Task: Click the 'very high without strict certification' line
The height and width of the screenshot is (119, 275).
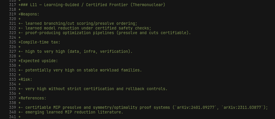Action: tap(96, 89)
